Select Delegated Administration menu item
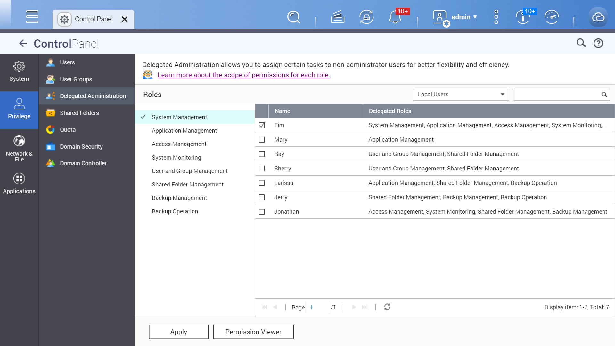This screenshot has width=615, height=346. tap(86, 96)
